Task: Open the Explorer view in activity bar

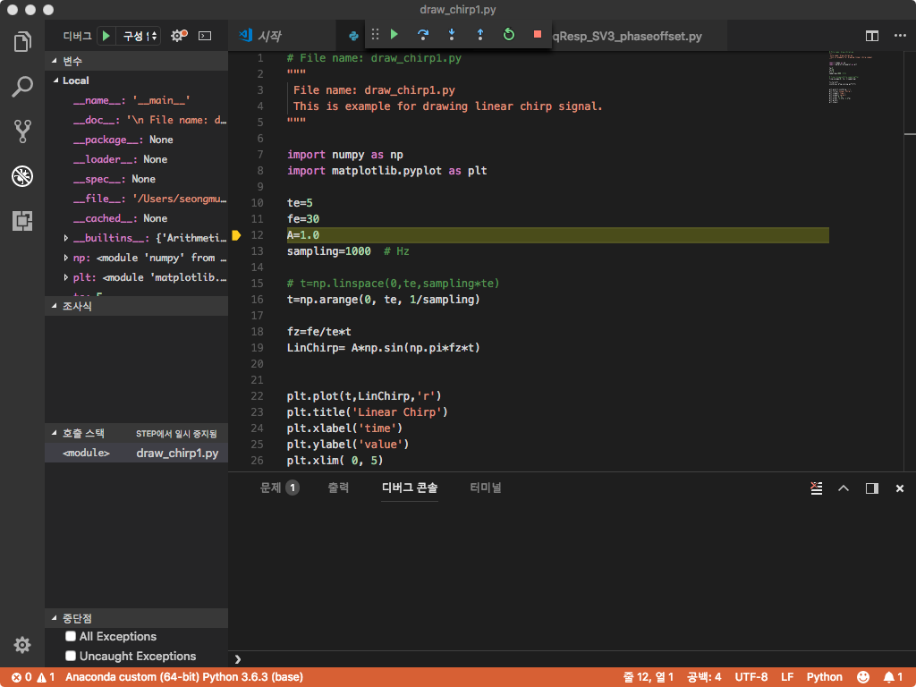Action: coord(22,42)
